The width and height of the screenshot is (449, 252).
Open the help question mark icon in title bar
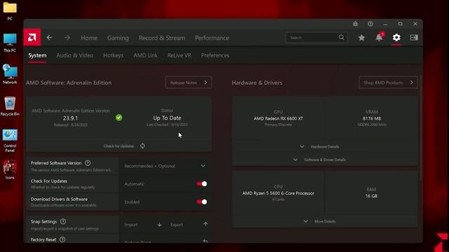click(370, 24)
